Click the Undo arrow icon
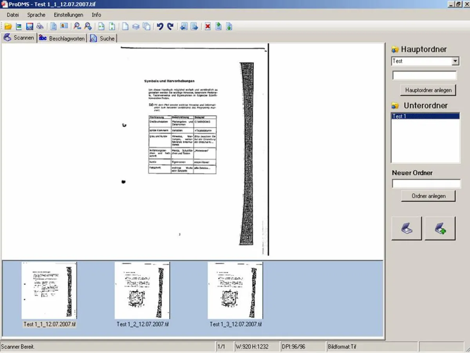Screen dimensions: 470x353 pos(161,27)
